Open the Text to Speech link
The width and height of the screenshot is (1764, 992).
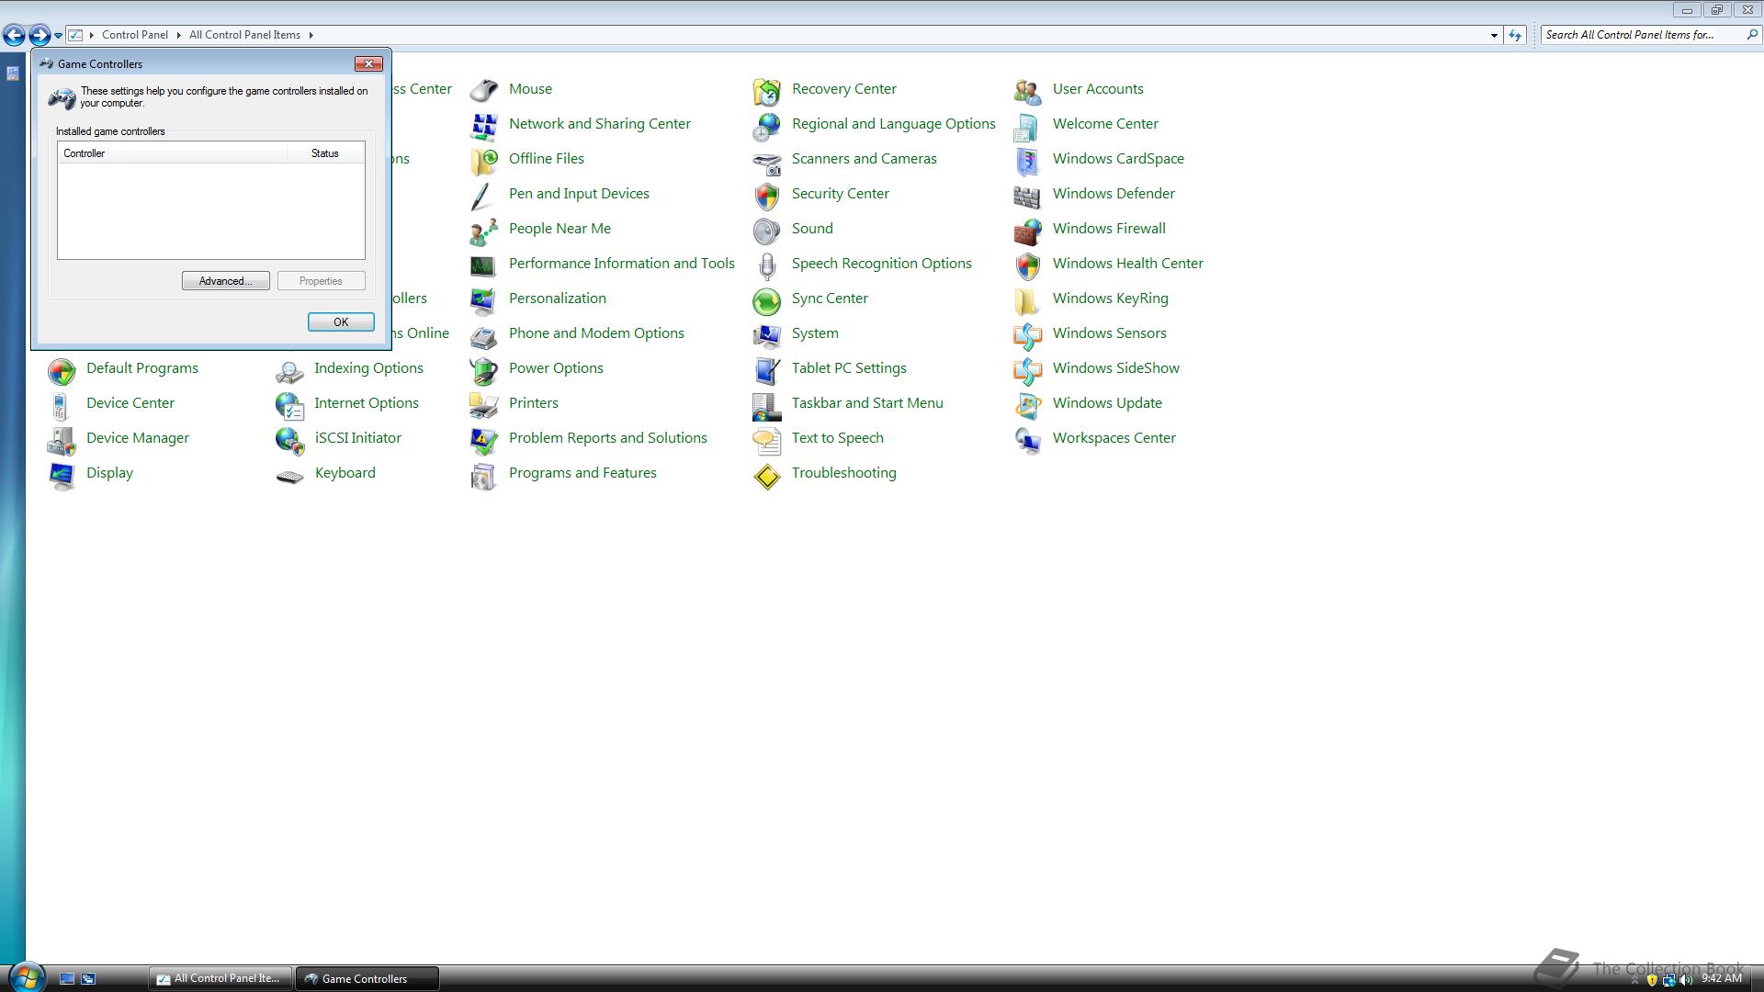click(837, 438)
